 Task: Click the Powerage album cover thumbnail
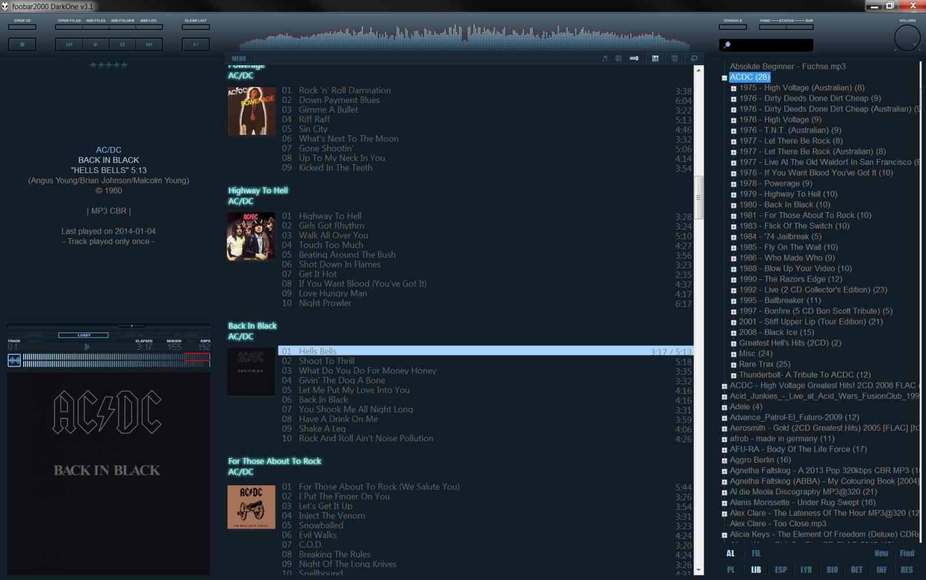click(x=251, y=111)
